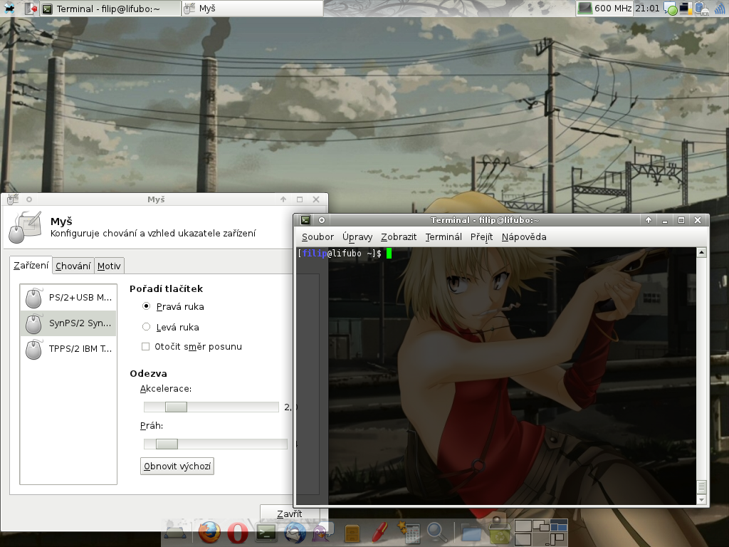Enable the Otočit směr posunu checkbox
The image size is (729, 547).
[x=145, y=347]
